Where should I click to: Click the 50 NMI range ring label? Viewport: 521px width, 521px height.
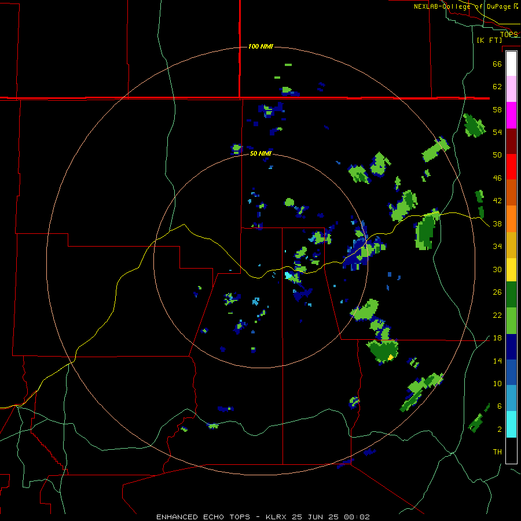[260, 153]
